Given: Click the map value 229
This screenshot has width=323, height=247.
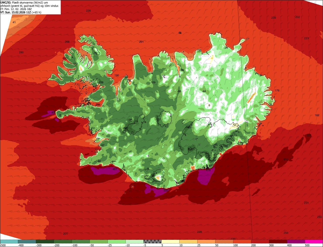Looking at the screenshot, I should pyautogui.click(x=199, y=232).
